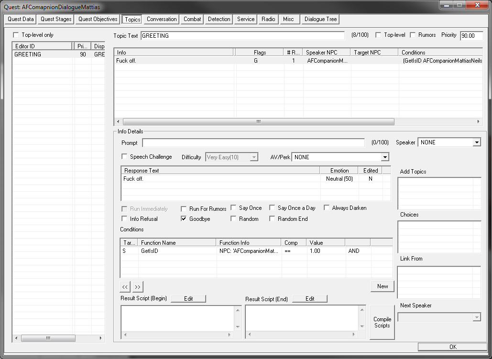Screen dimensions: 492x359
Task: Enable the Top-level only checkbox
Action: point(16,35)
